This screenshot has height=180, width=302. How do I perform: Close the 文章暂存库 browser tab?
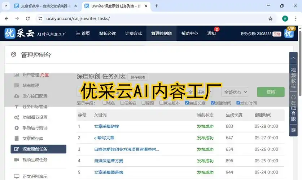click(75, 6)
